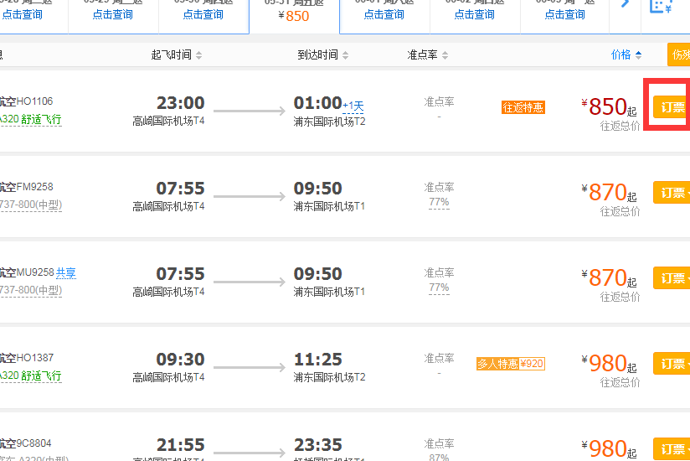Viewport: 690px width, 461px height.
Task: Click the 23:35 arrival time
Action: coord(317,445)
